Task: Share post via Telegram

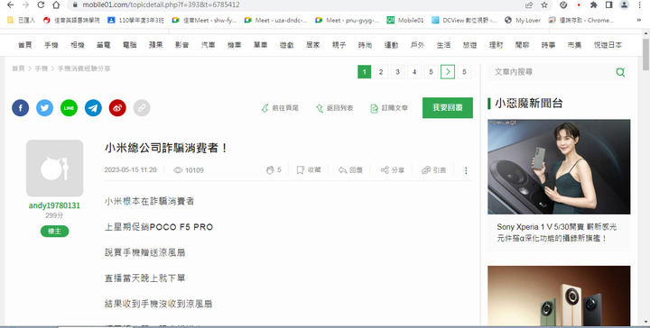Action: pyautogui.click(x=93, y=108)
